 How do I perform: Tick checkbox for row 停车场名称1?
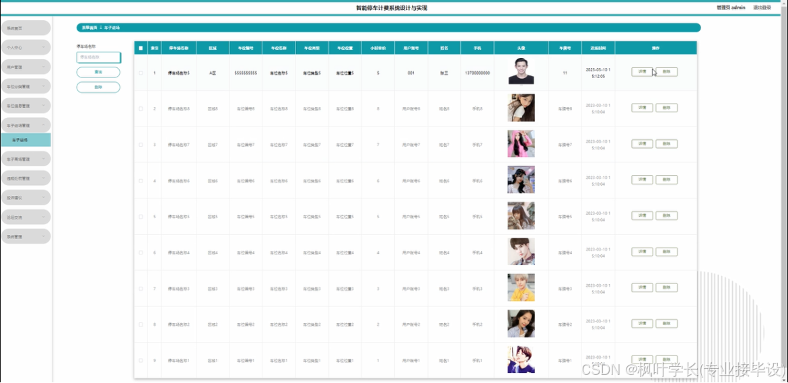coord(141,360)
